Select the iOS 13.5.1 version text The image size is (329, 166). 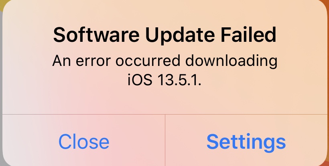pyautogui.click(x=164, y=80)
